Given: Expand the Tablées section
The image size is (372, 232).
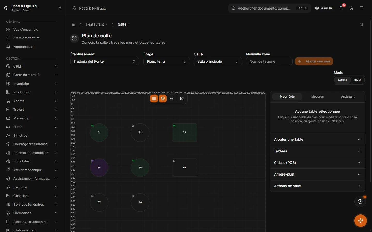Looking at the screenshot, I should point(317,151).
